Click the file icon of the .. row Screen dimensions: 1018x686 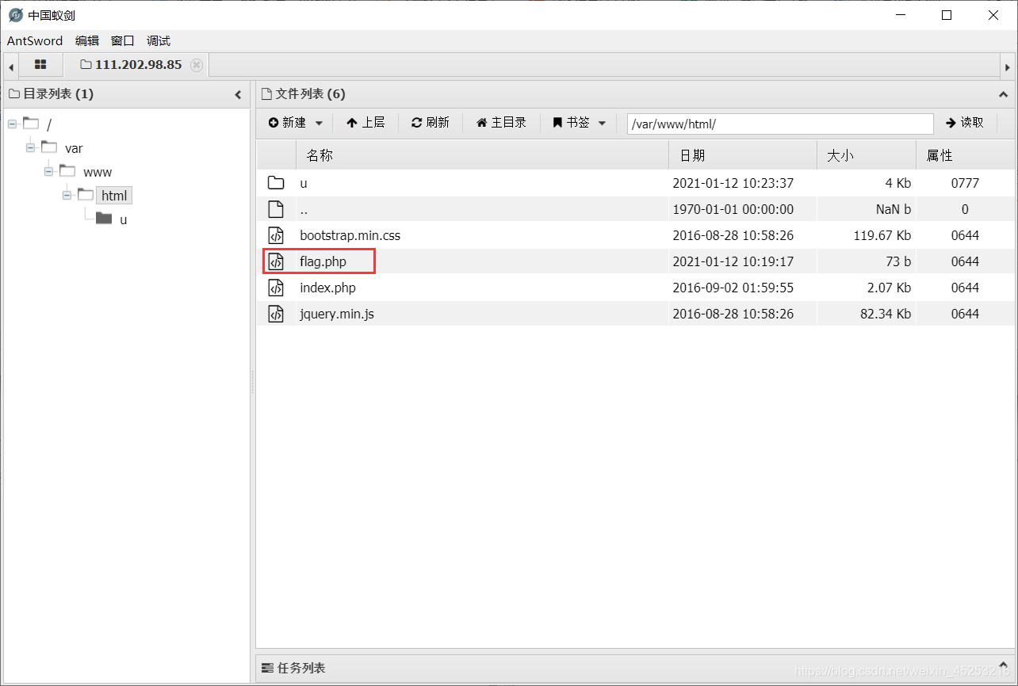tap(276, 209)
